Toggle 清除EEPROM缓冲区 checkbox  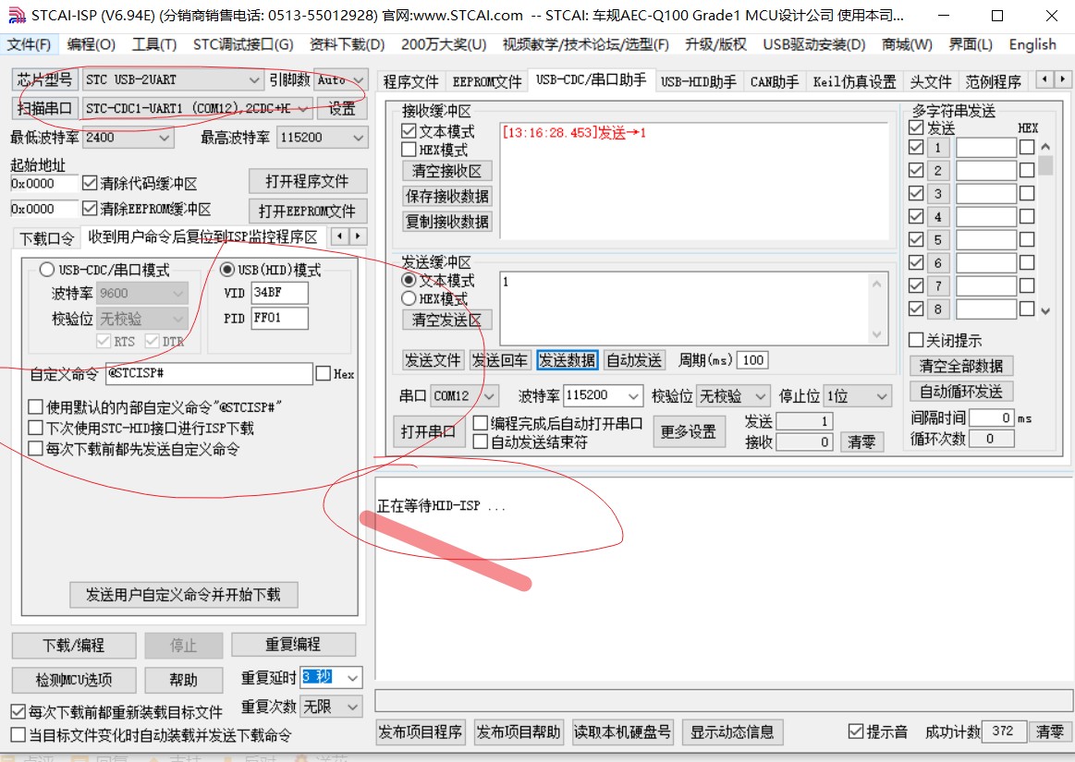coord(89,208)
